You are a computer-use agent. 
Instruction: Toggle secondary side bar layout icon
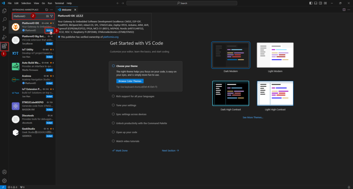(x=321, y=3)
